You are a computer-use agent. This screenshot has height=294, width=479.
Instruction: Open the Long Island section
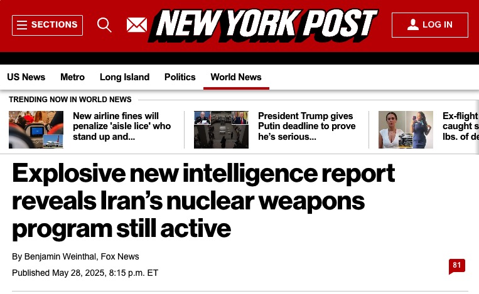pos(124,77)
